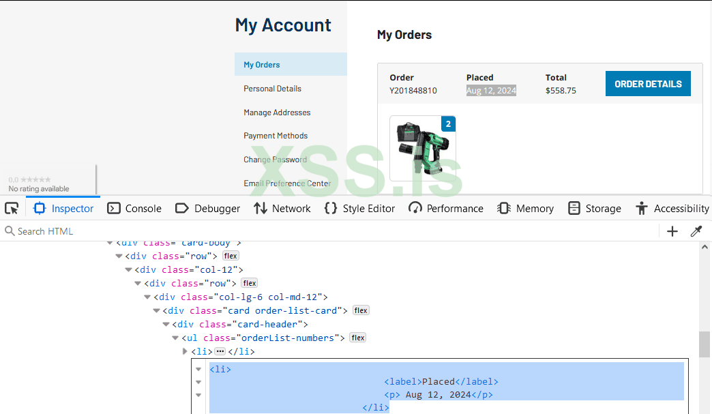This screenshot has width=712, height=414.
Task: Open the Memory tab
Action: click(x=525, y=208)
